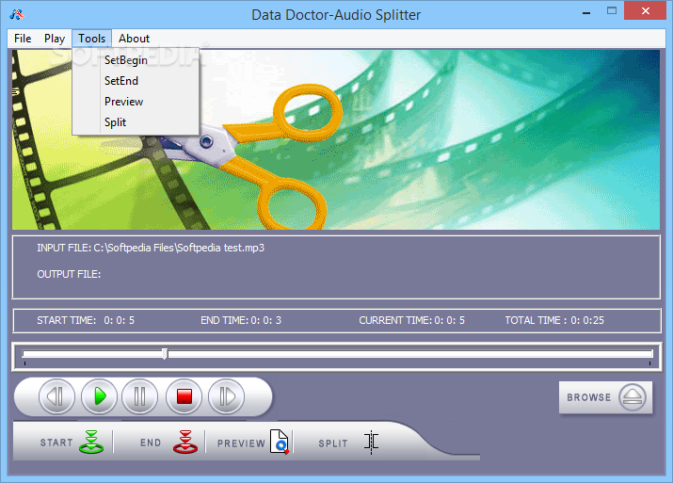Click the step backward playback button

pyautogui.click(x=56, y=396)
